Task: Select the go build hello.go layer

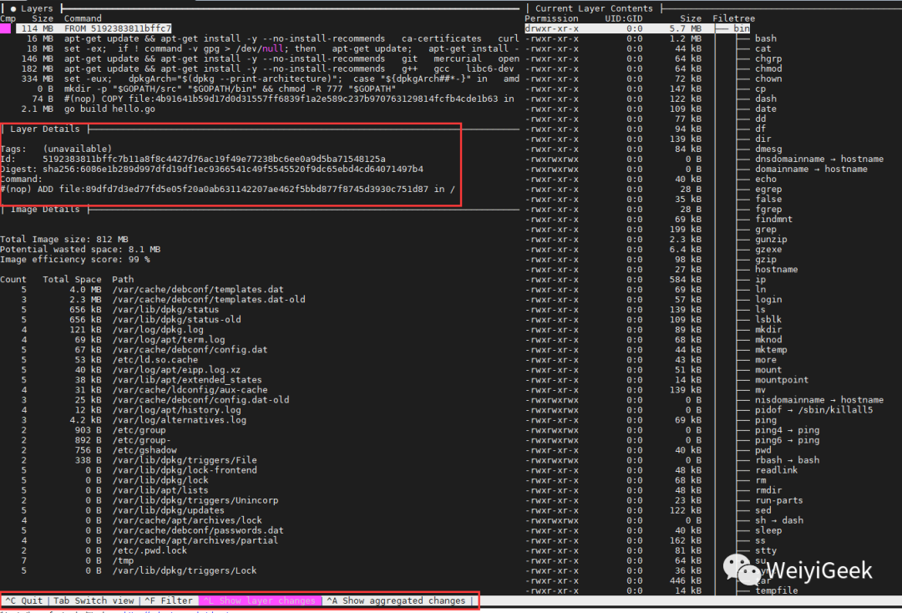Action: 86,109
